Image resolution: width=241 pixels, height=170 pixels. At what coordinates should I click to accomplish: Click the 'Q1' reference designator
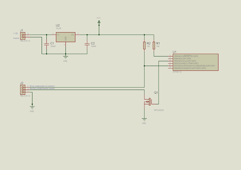click(x=156, y=93)
